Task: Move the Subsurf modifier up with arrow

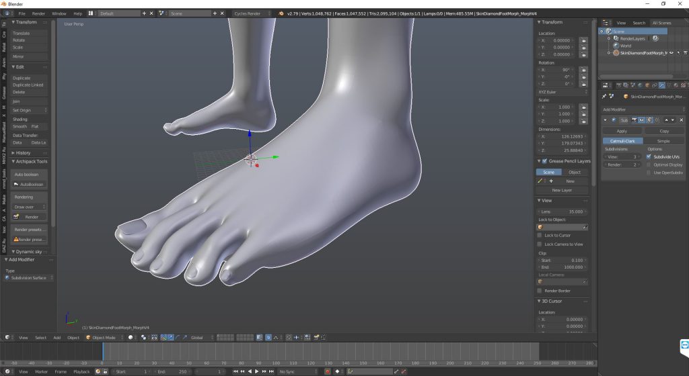Action: (x=666, y=120)
